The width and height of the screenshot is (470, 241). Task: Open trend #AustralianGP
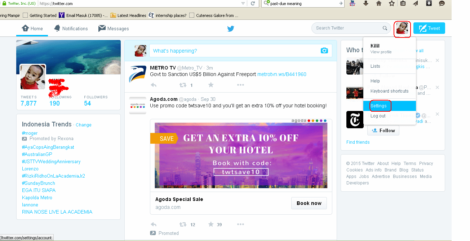[37, 155]
